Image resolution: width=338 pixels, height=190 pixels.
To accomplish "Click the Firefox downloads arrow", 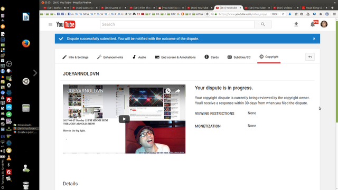I will [x=290, y=14].
